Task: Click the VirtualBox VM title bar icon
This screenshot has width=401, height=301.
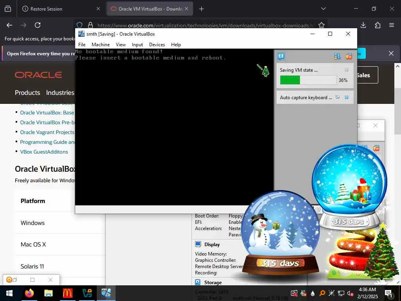Action: point(81,34)
